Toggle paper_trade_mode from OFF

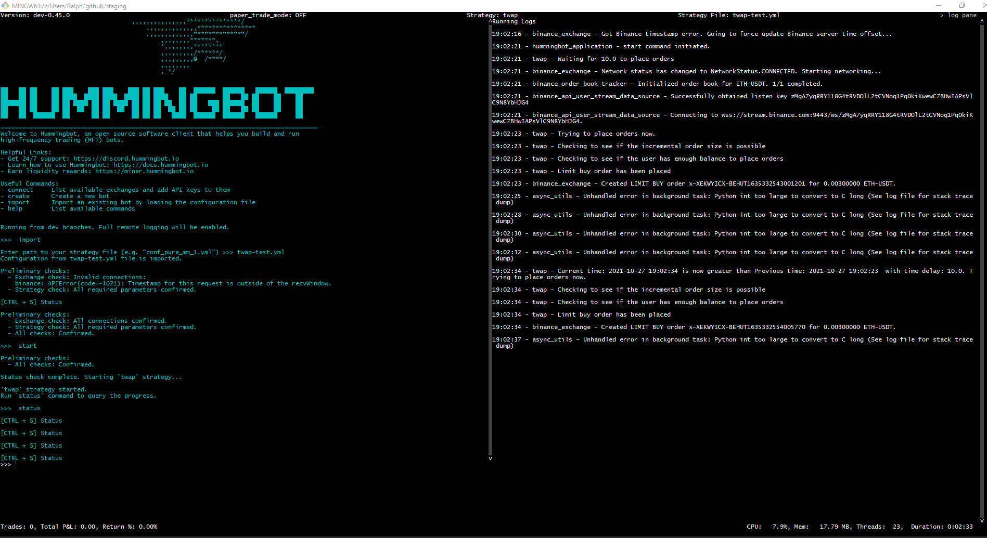268,15
